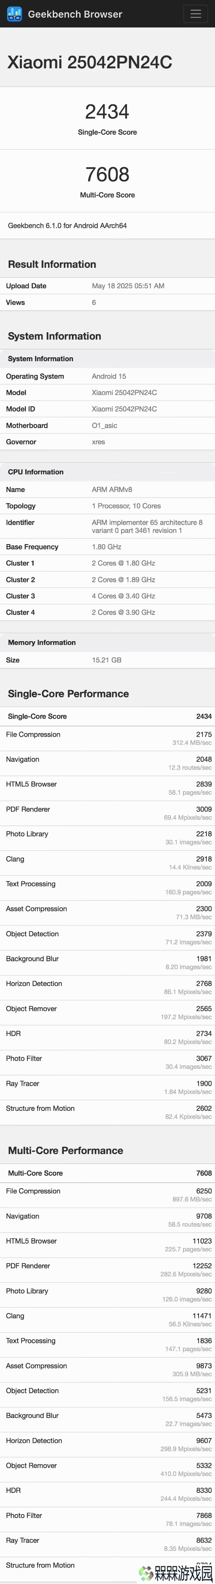
Task: Click the Geekbench Browser title link
Action: coord(75,14)
